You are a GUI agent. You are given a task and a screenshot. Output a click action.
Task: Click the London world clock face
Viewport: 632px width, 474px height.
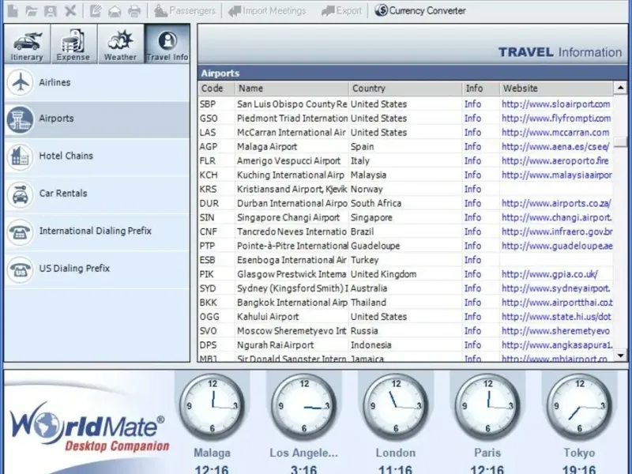tap(395, 406)
